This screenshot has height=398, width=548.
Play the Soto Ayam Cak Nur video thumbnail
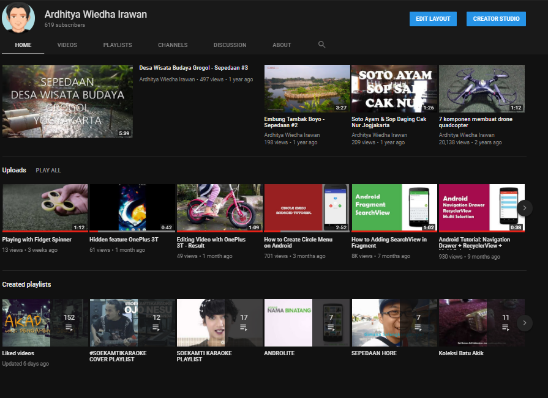click(x=394, y=89)
